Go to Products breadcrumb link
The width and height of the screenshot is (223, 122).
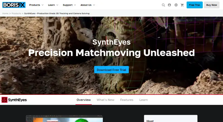pos(16,13)
